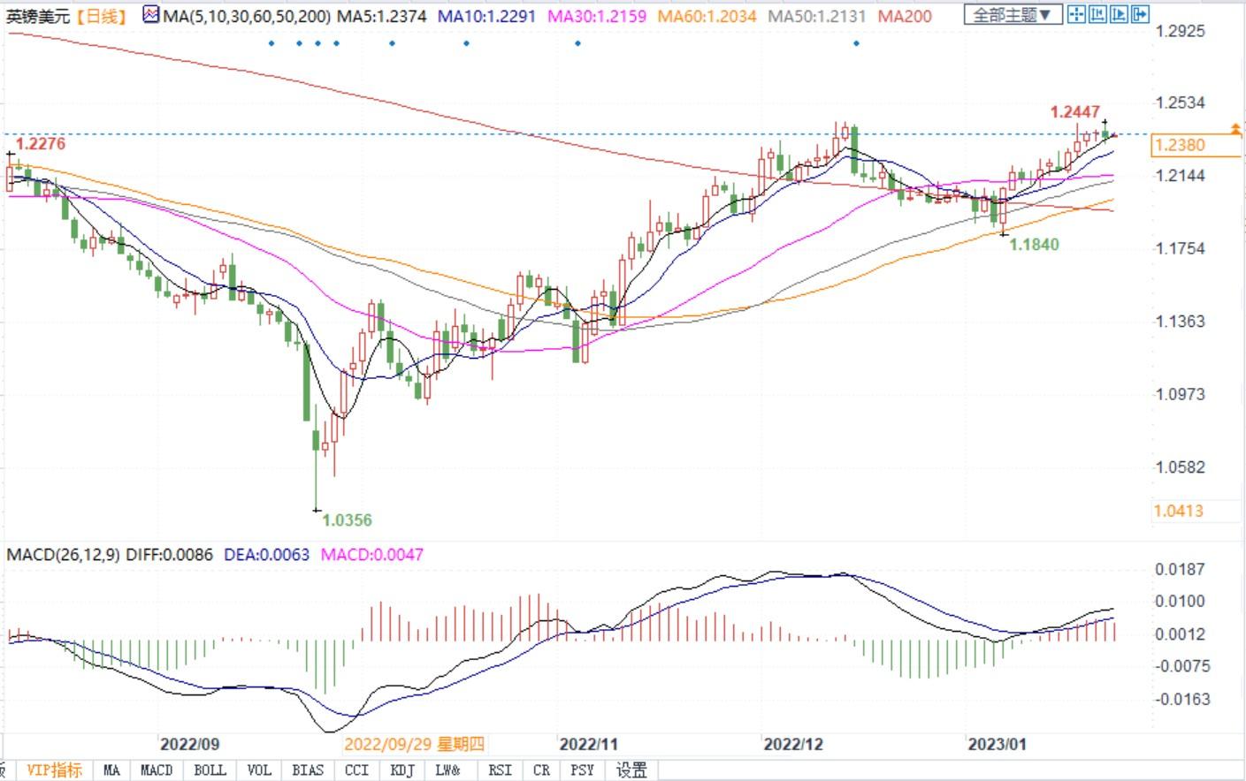1246x781 pixels.
Task: Select the RSI indicator tab
Action: [500, 770]
